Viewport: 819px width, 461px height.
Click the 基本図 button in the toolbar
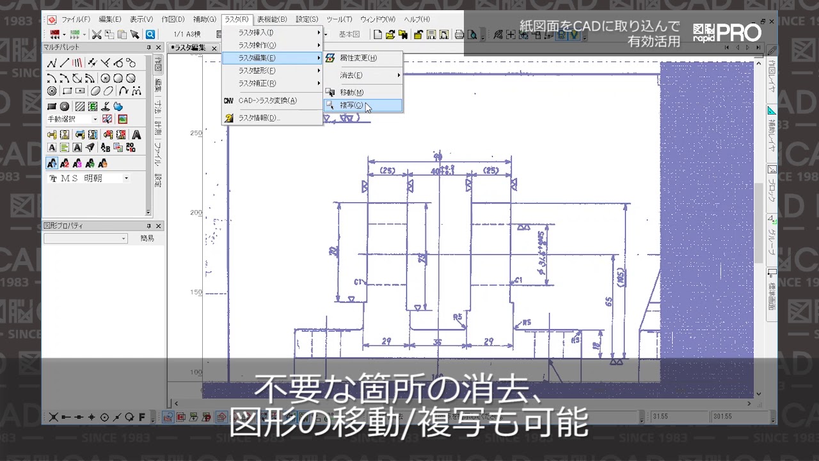pyautogui.click(x=350, y=34)
